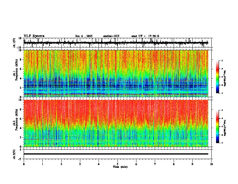Viewport: 238px width, 184px height.
Task: Click the "4" kHz tick on the ch.1 spectrogram
Action: click(21, 78)
